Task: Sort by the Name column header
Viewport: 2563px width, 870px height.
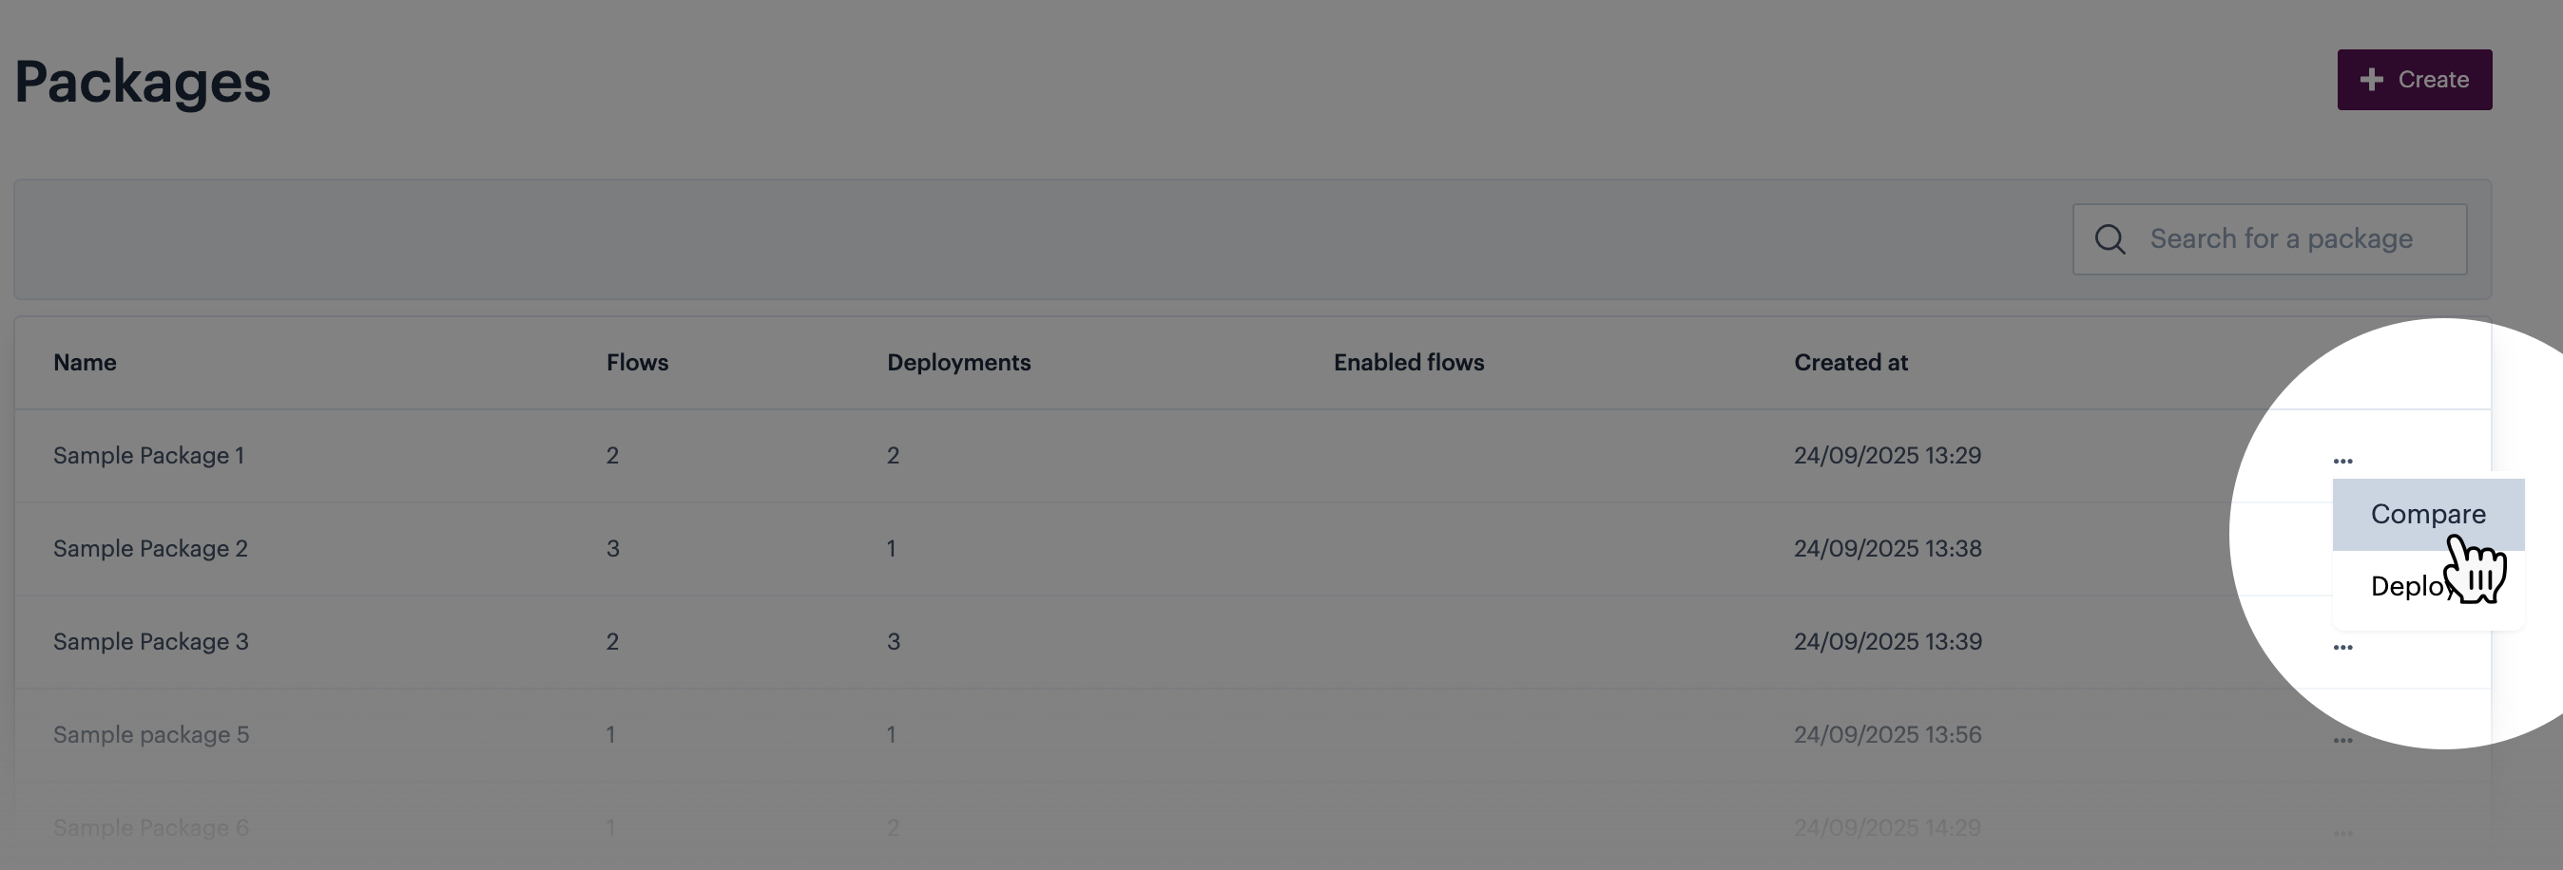Action: click(x=85, y=363)
